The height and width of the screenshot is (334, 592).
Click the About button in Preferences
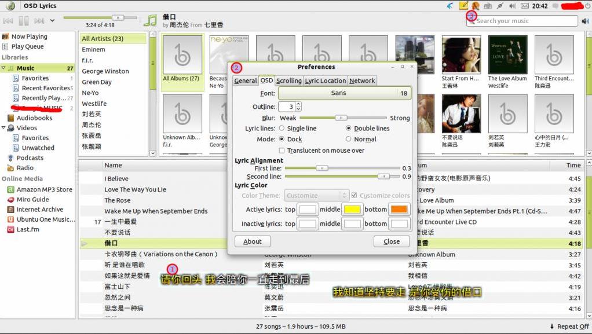tap(253, 241)
